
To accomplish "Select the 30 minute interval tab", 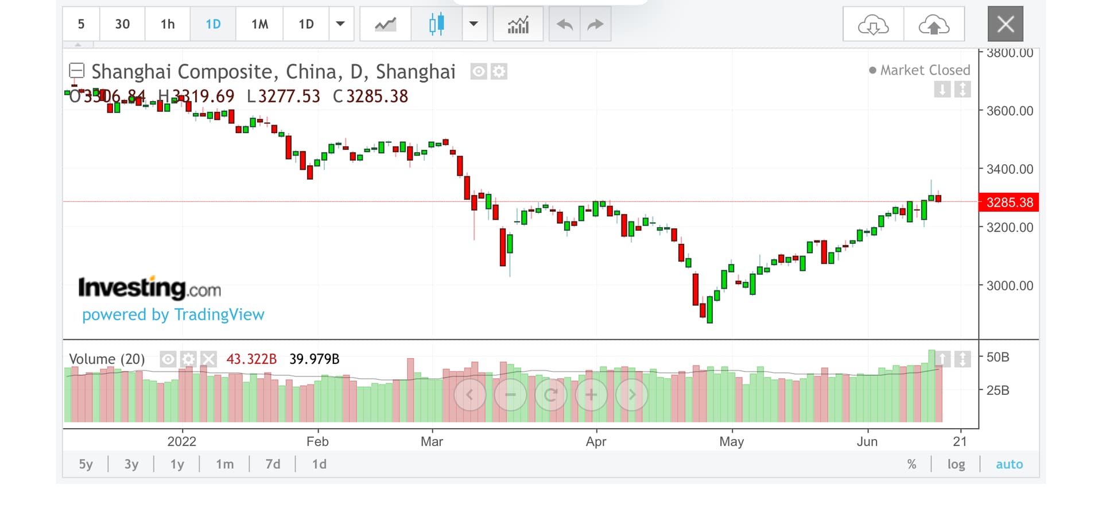I will 122,24.
